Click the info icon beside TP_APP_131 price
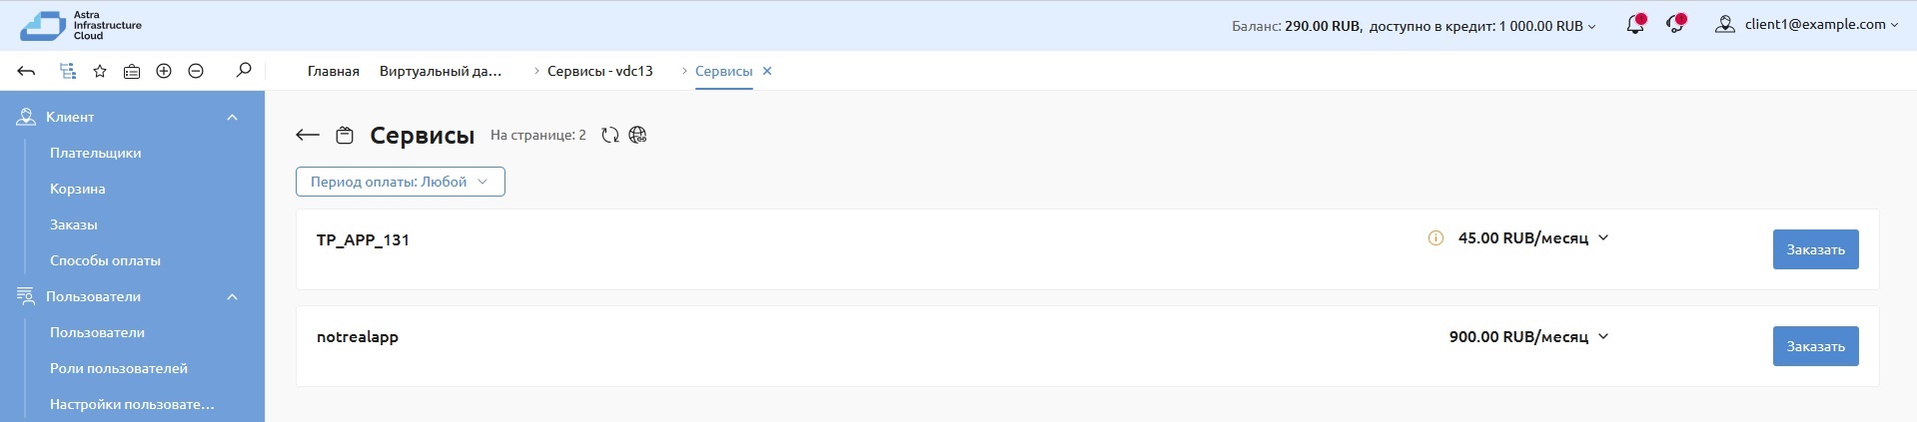Viewport: 1917px width, 422px height. click(x=1436, y=238)
